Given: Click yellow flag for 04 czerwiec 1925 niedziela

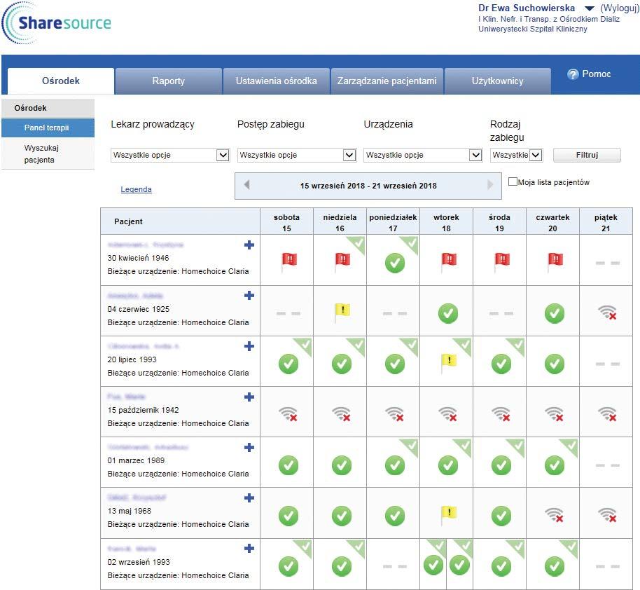Looking at the screenshot, I should coord(342,313).
